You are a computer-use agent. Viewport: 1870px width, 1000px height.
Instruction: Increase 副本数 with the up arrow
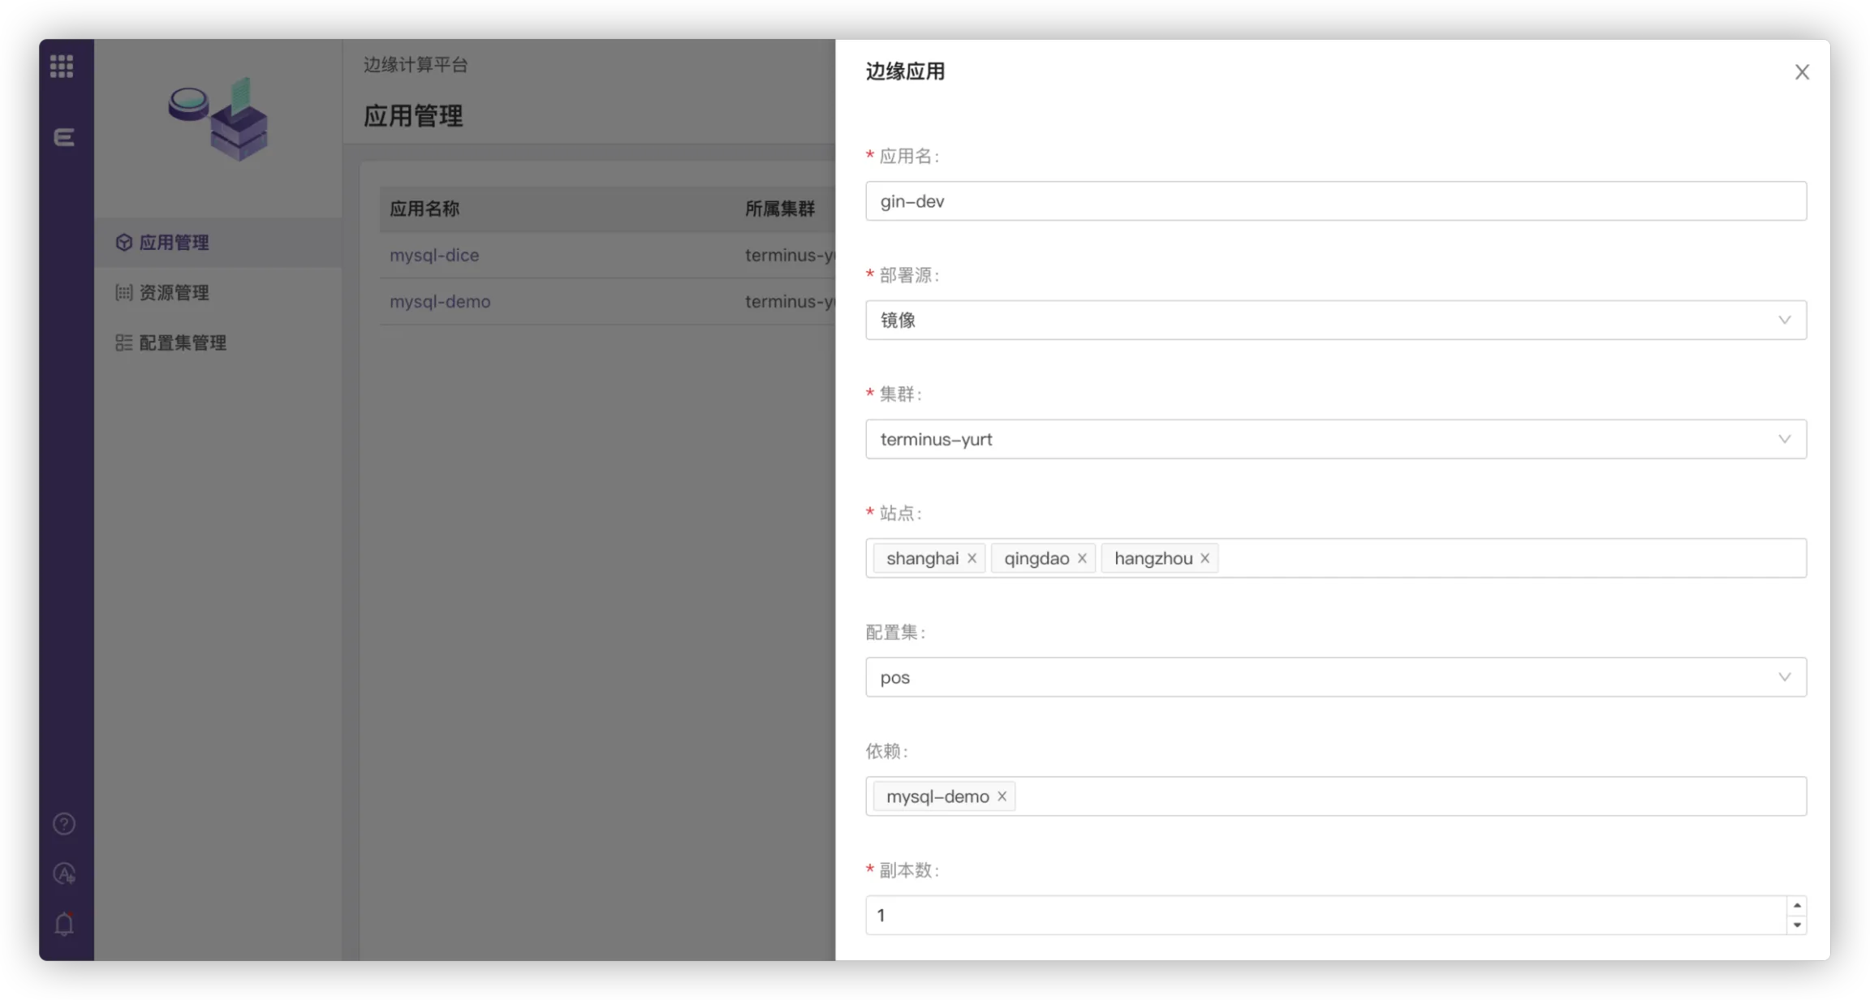pyautogui.click(x=1796, y=906)
